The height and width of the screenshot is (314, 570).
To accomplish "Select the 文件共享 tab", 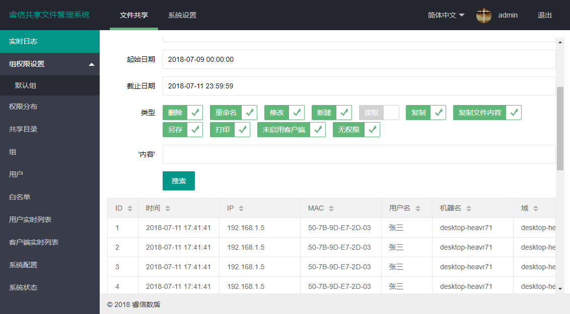I will coord(133,15).
